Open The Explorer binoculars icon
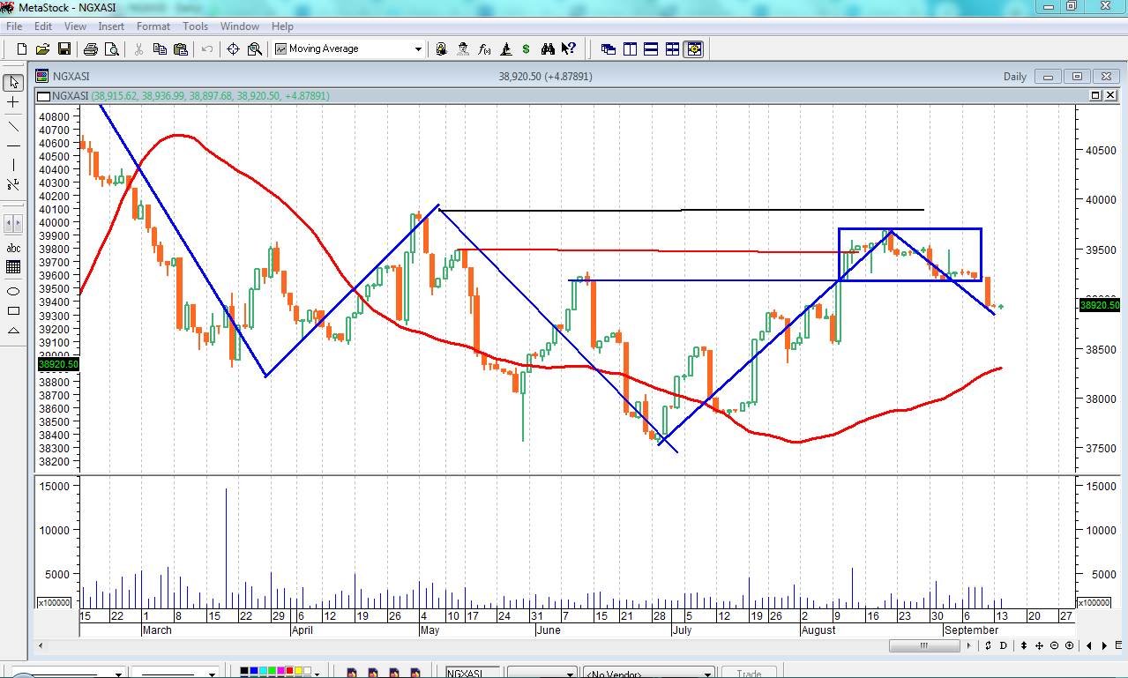The width and height of the screenshot is (1128, 678). click(548, 49)
